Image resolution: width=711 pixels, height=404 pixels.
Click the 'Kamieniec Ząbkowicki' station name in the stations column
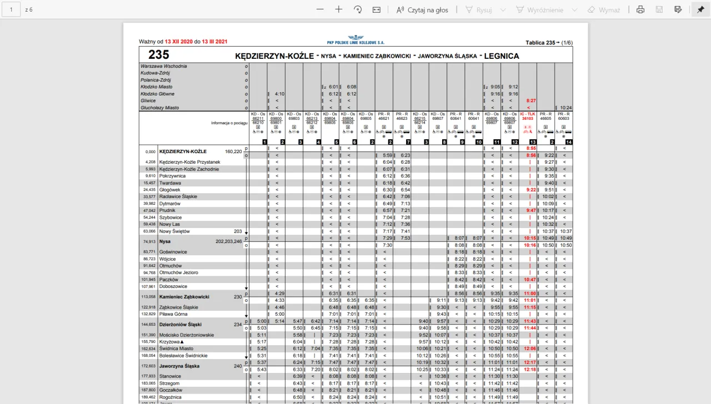[184, 297]
